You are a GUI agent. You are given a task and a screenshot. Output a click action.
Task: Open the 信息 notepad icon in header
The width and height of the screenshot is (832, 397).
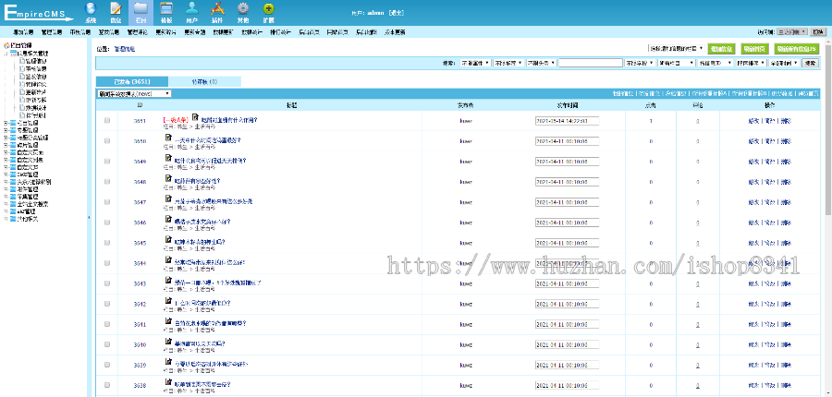[116, 11]
